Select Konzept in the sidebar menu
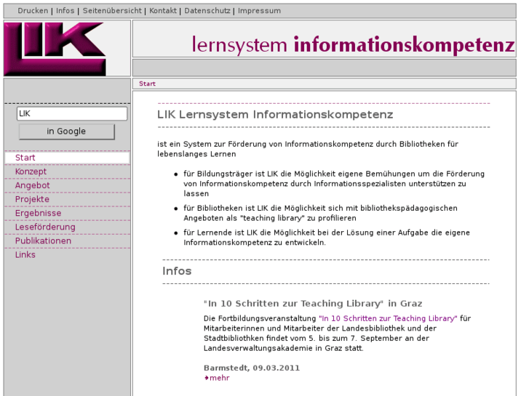 coord(67,171)
